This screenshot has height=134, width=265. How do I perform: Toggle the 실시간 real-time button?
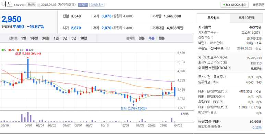click(x=83, y=5)
